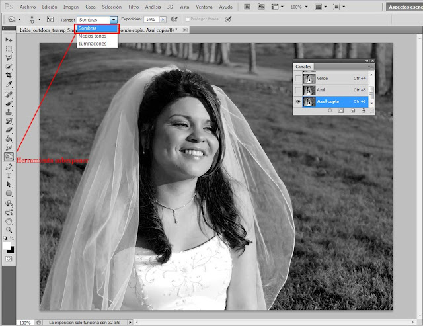The height and width of the screenshot is (326, 423).
Task: Select the Clone Stamp tool
Action: pyautogui.click(x=9, y=112)
